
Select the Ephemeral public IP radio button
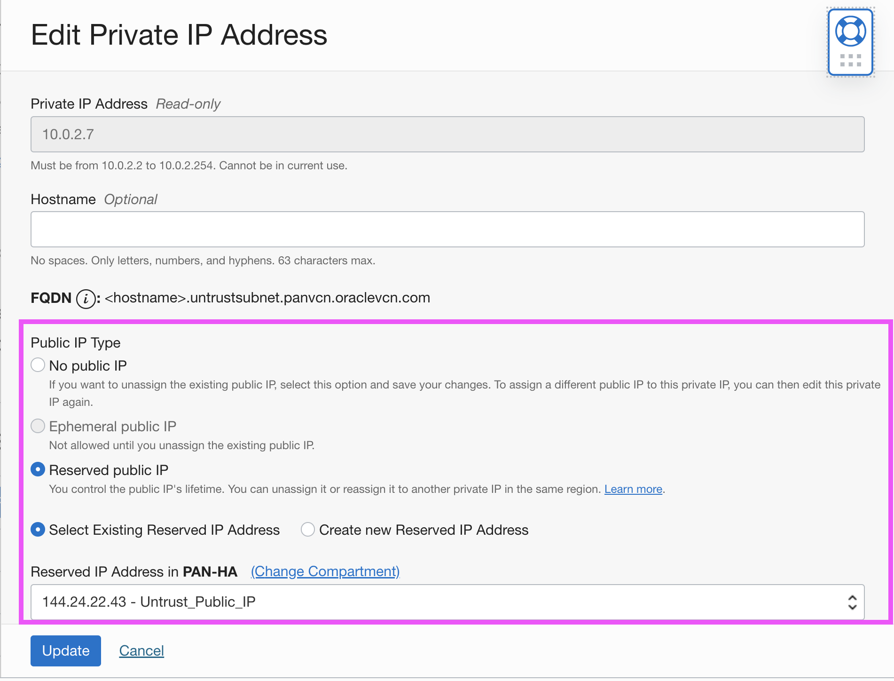[38, 426]
